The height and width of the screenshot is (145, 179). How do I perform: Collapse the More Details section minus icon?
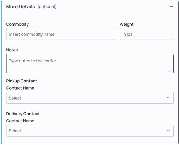point(171,6)
